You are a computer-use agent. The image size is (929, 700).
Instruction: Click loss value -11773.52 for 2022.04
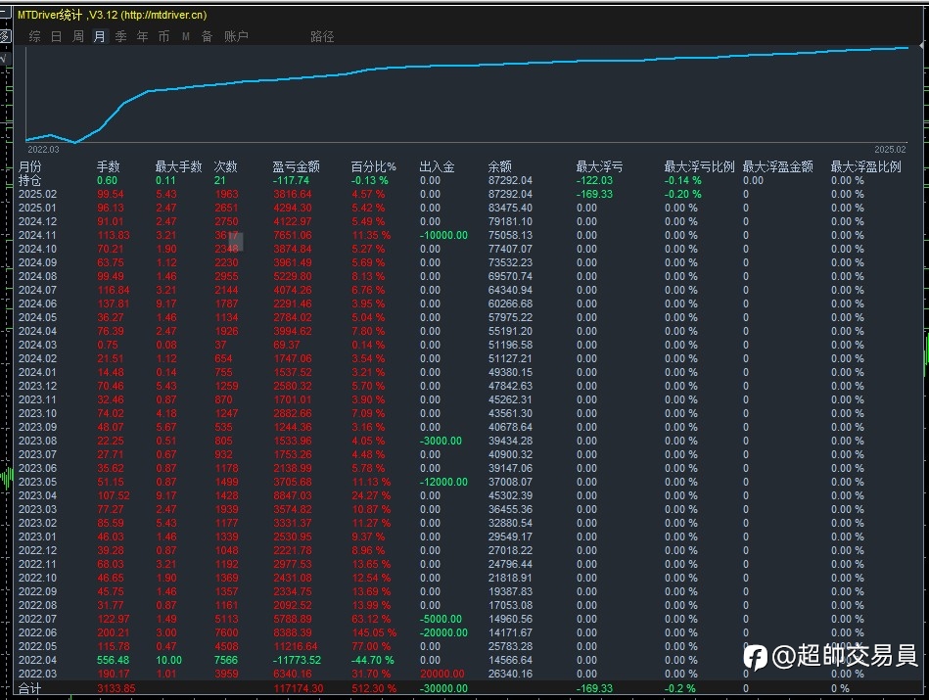click(297, 660)
